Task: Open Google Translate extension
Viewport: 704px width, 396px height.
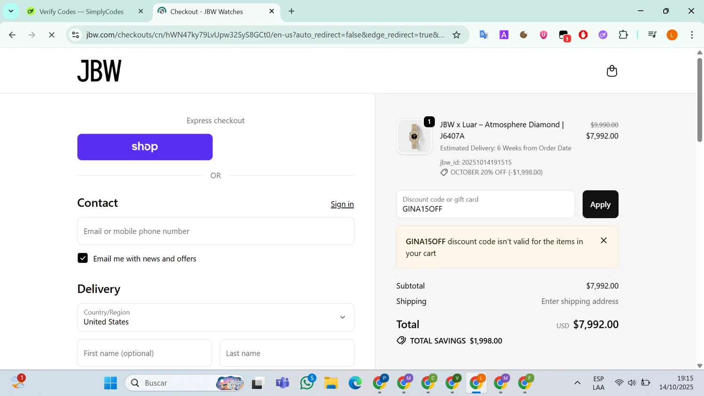Action: 484,35
